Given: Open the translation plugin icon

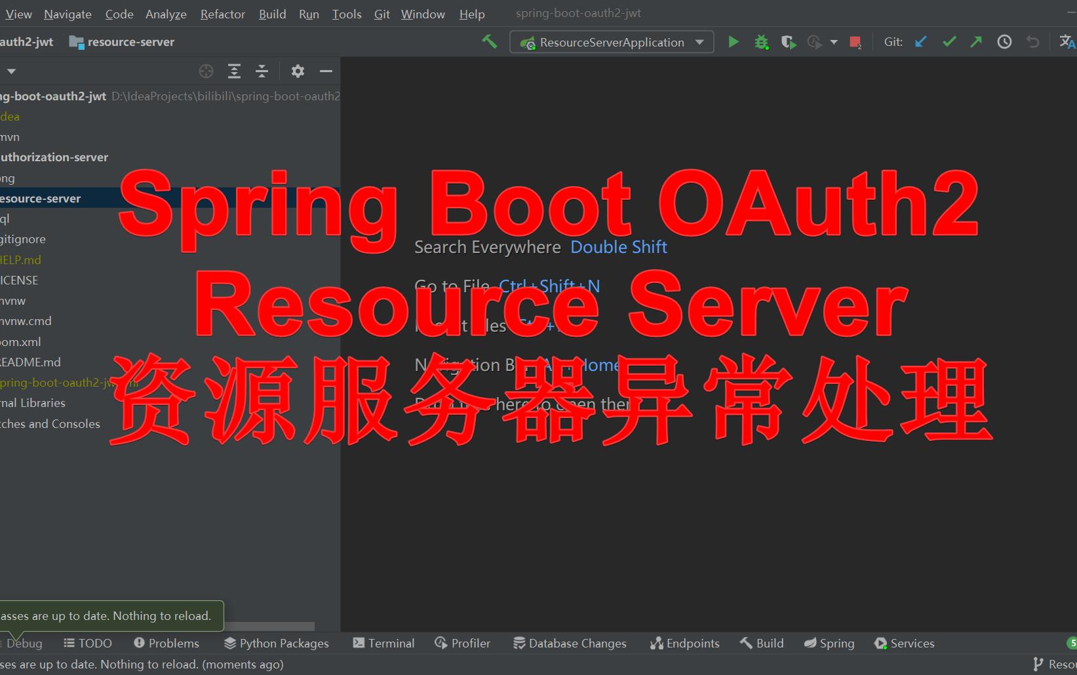Looking at the screenshot, I should [1067, 41].
